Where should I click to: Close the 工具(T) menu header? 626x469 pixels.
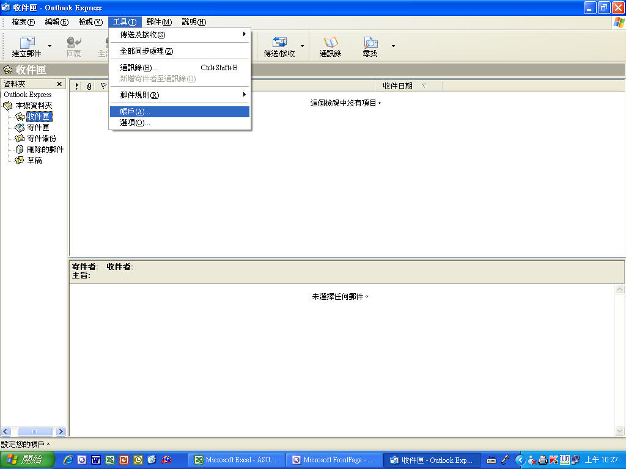[125, 22]
